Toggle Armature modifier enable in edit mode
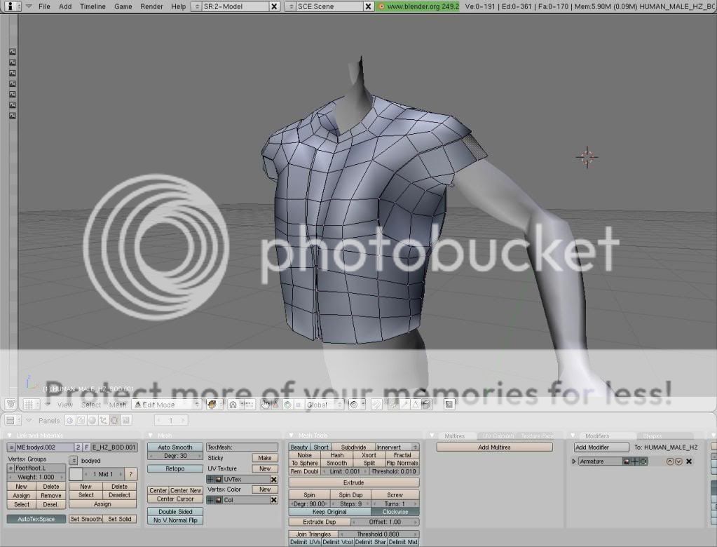The width and height of the screenshot is (717, 547). [x=643, y=461]
